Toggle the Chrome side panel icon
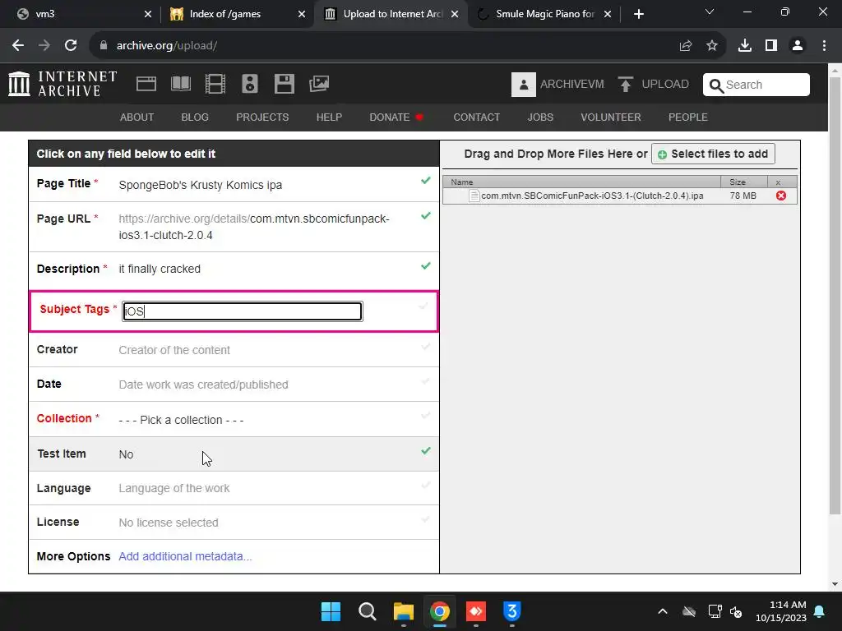 click(x=771, y=46)
